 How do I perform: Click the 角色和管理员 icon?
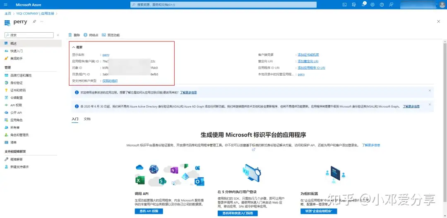coord(6,135)
